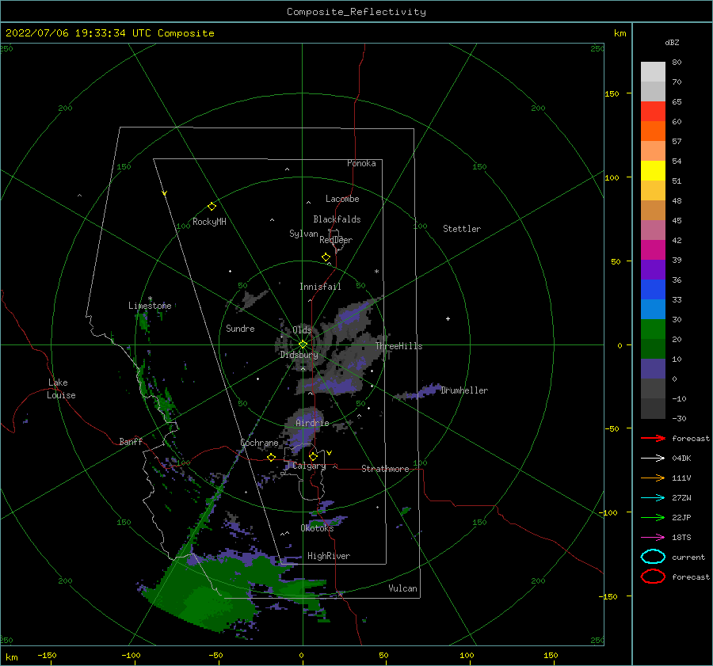This screenshot has height=666, width=713.
Task: Click the cyan current ellipse icon
Action: pyautogui.click(x=653, y=557)
